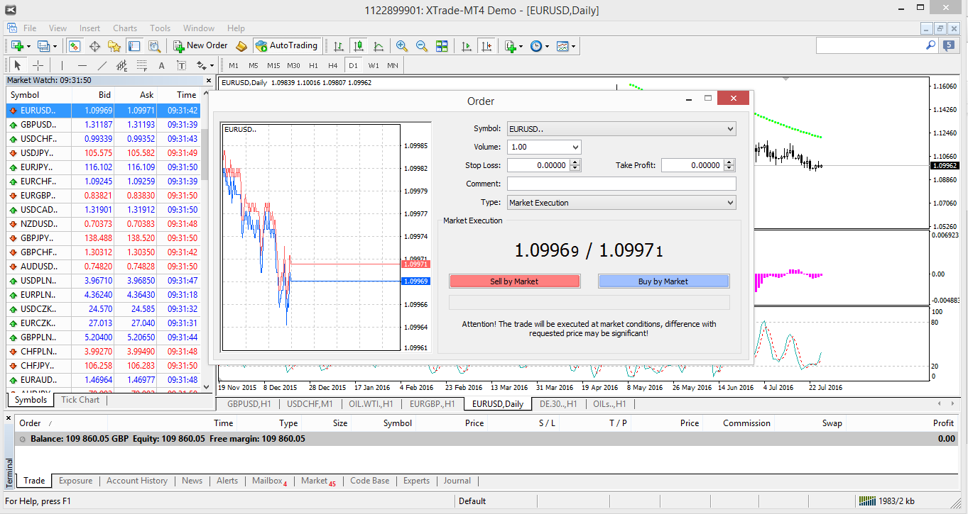Screen dimensions: 968x514
Task: Click the New Order toolbar button
Action: point(200,45)
